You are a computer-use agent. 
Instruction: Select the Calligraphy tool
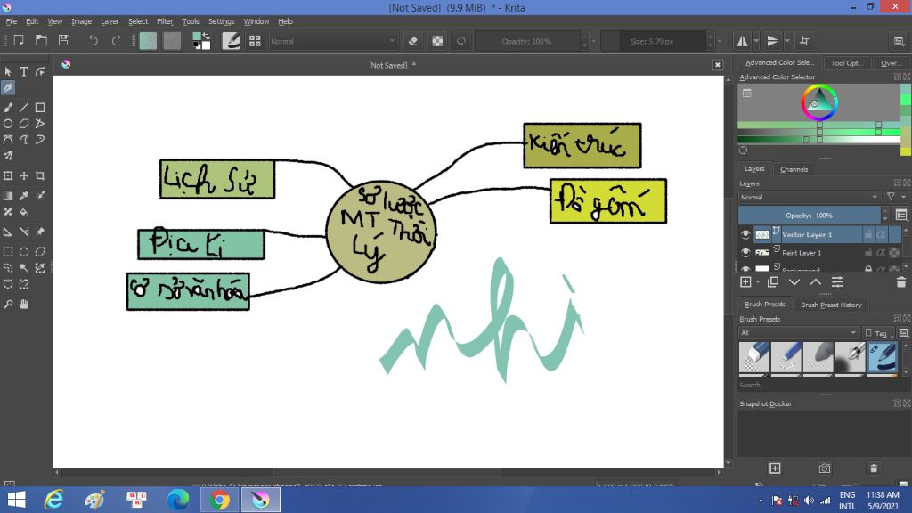point(8,88)
